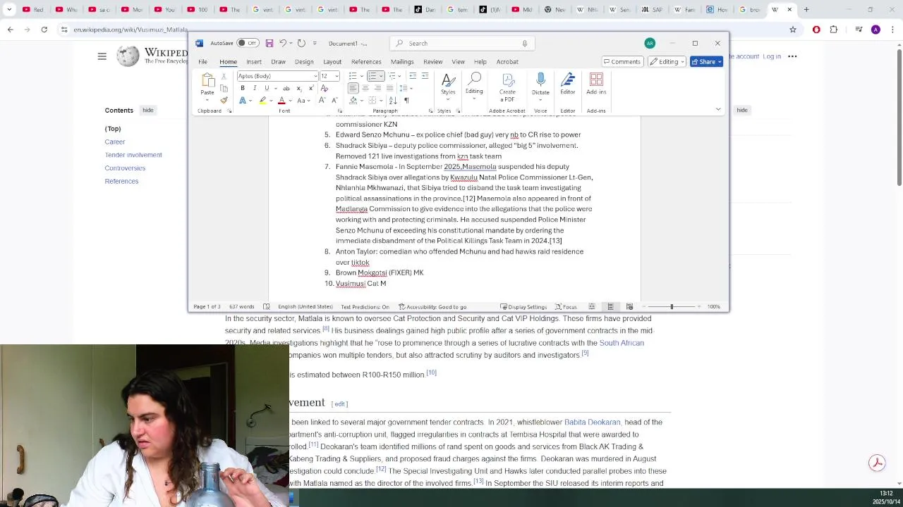Click the microphone in Word search box
Image resolution: width=903 pixels, height=507 pixels.
pyautogui.click(x=524, y=43)
